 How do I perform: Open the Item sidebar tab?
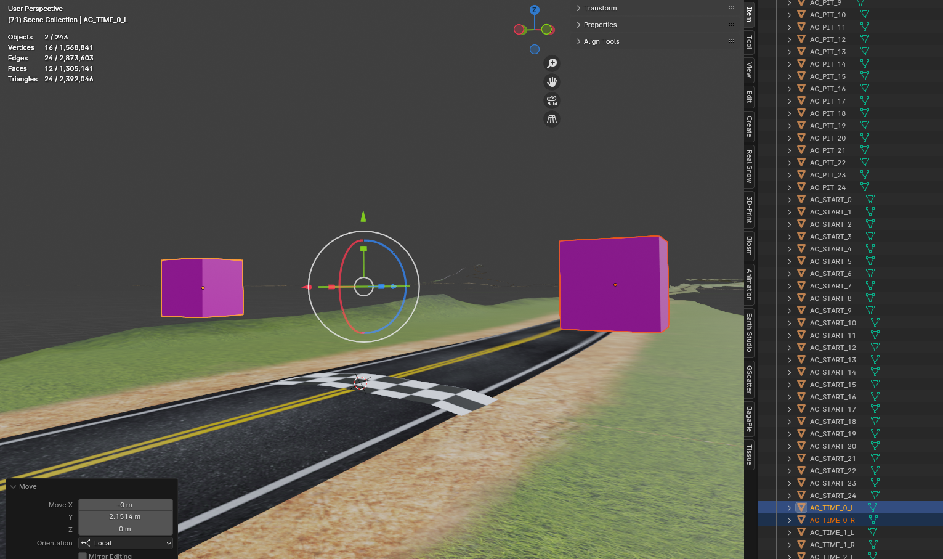tap(750, 14)
